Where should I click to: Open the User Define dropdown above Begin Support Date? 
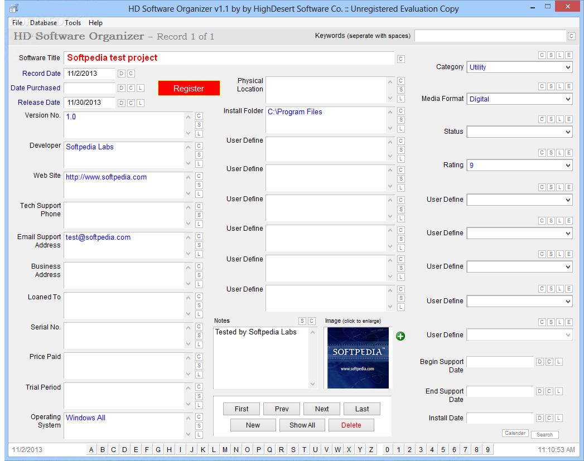pos(519,335)
